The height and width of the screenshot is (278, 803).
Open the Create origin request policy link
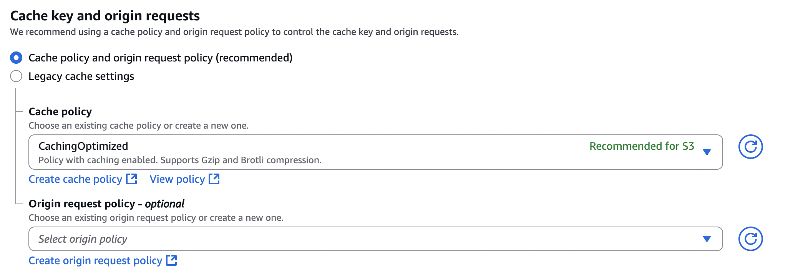95,261
